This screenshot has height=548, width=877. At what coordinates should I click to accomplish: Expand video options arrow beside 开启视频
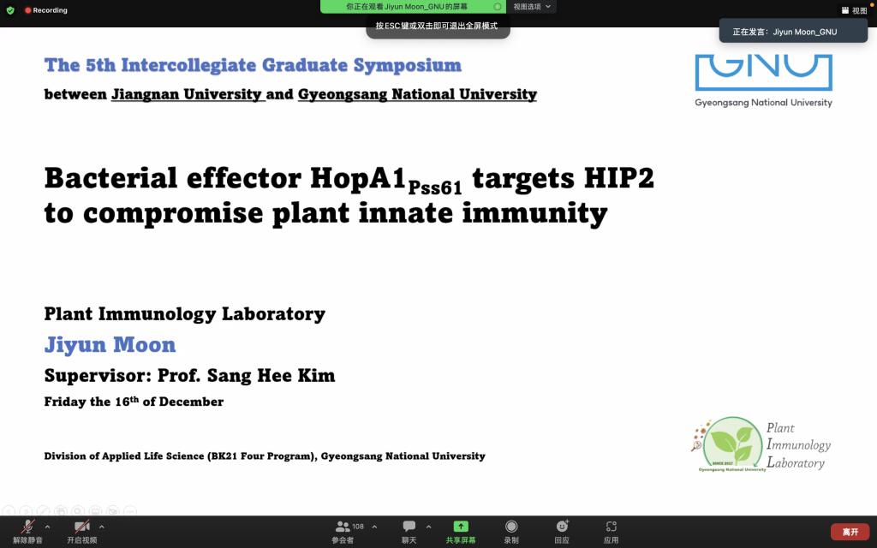(102, 527)
